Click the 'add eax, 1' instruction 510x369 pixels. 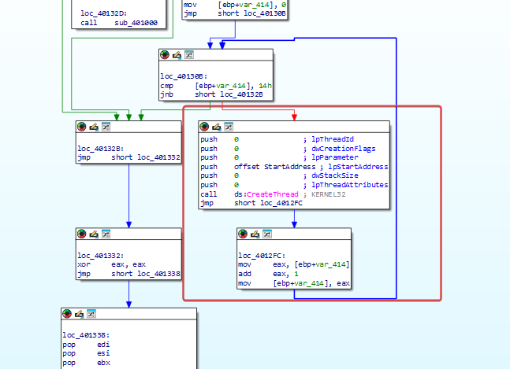click(268, 274)
